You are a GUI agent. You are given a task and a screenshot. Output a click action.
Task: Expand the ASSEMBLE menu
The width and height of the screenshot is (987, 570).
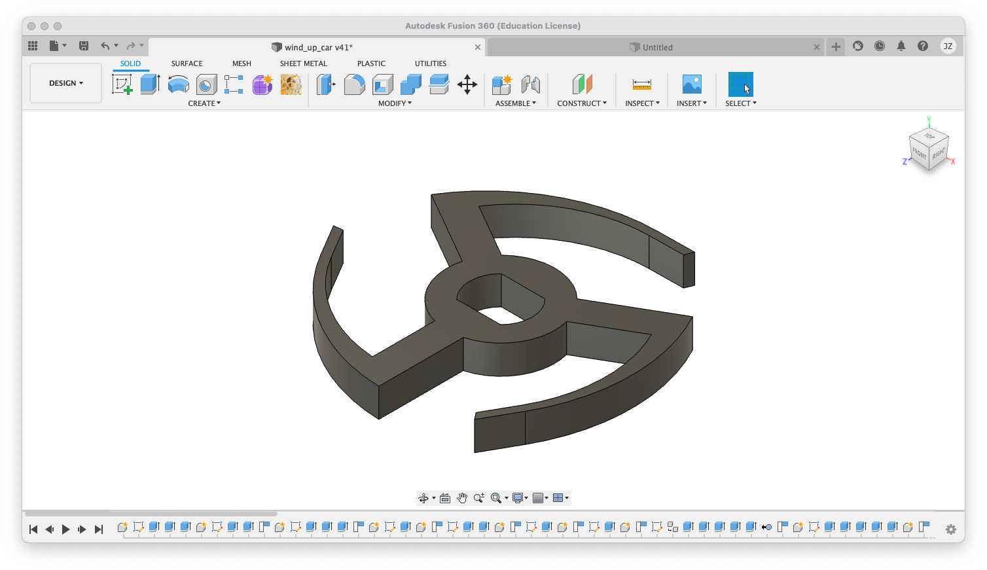point(516,103)
